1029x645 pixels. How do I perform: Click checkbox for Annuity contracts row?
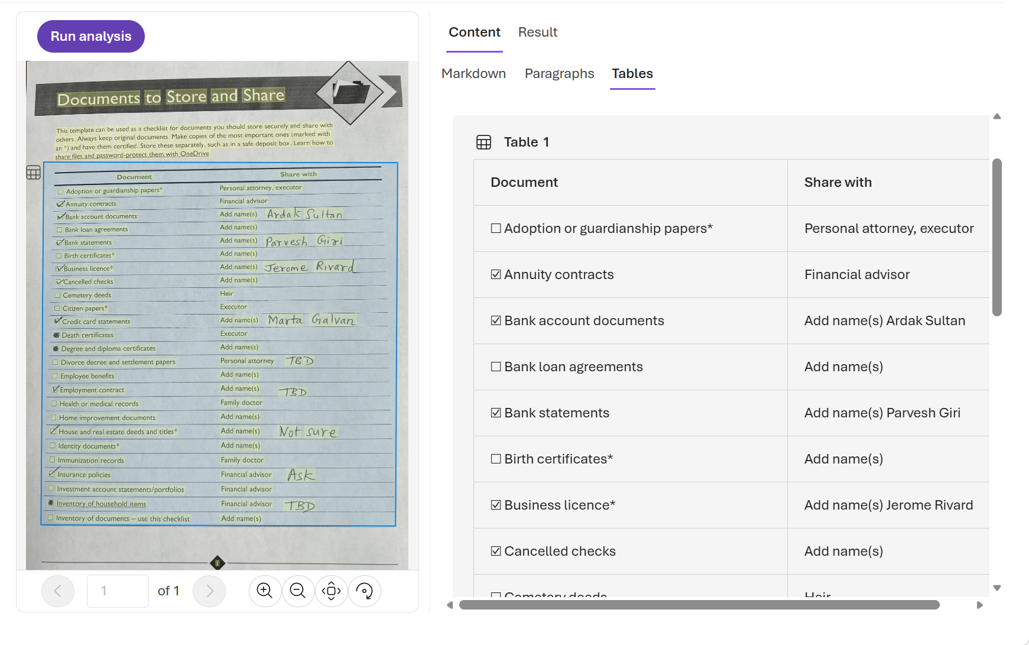tap(496, 274)
